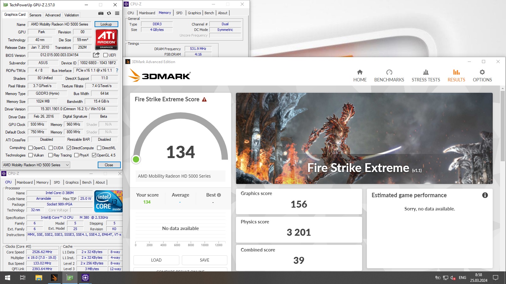Switch to the GPU-Z Sensors tab
Screen dimensions: 506x284
pyautogui.click(x=35, y=15)
